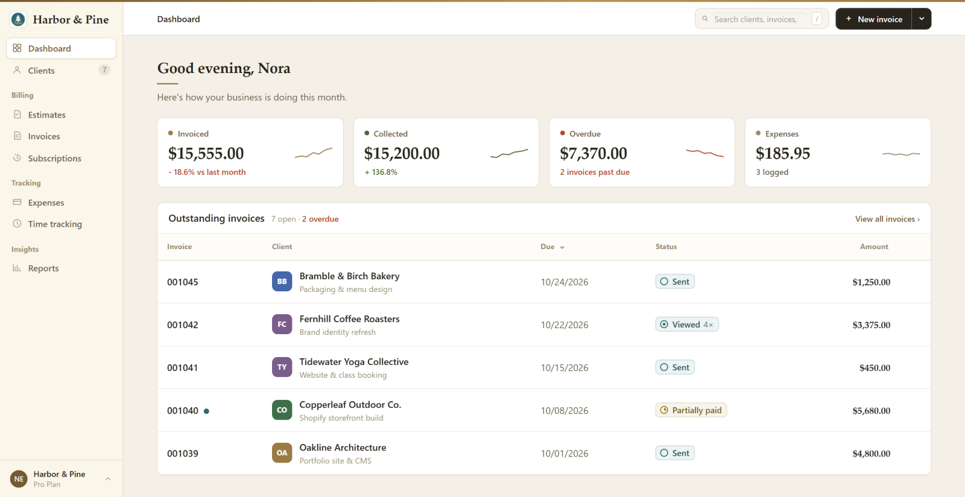
Task: Click the Sent status on invoice 001045
Action: tap(675, 282)
